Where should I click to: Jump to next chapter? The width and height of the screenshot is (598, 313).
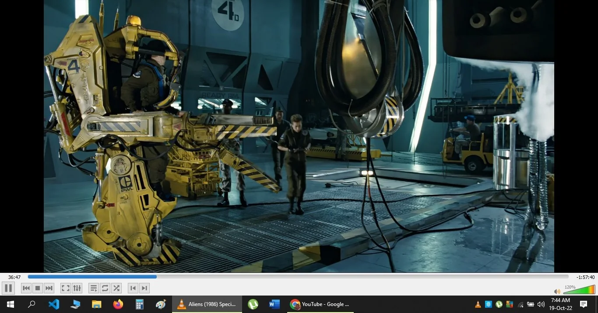point(144,288)
